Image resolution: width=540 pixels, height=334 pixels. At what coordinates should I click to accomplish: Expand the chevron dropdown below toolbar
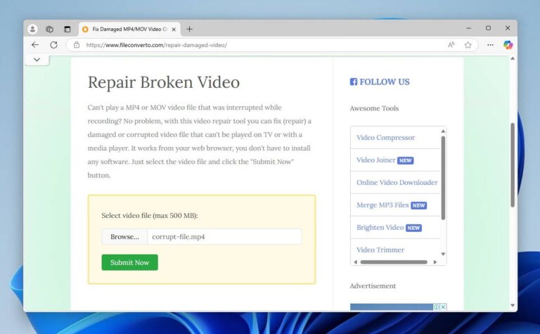pos(37,60)
